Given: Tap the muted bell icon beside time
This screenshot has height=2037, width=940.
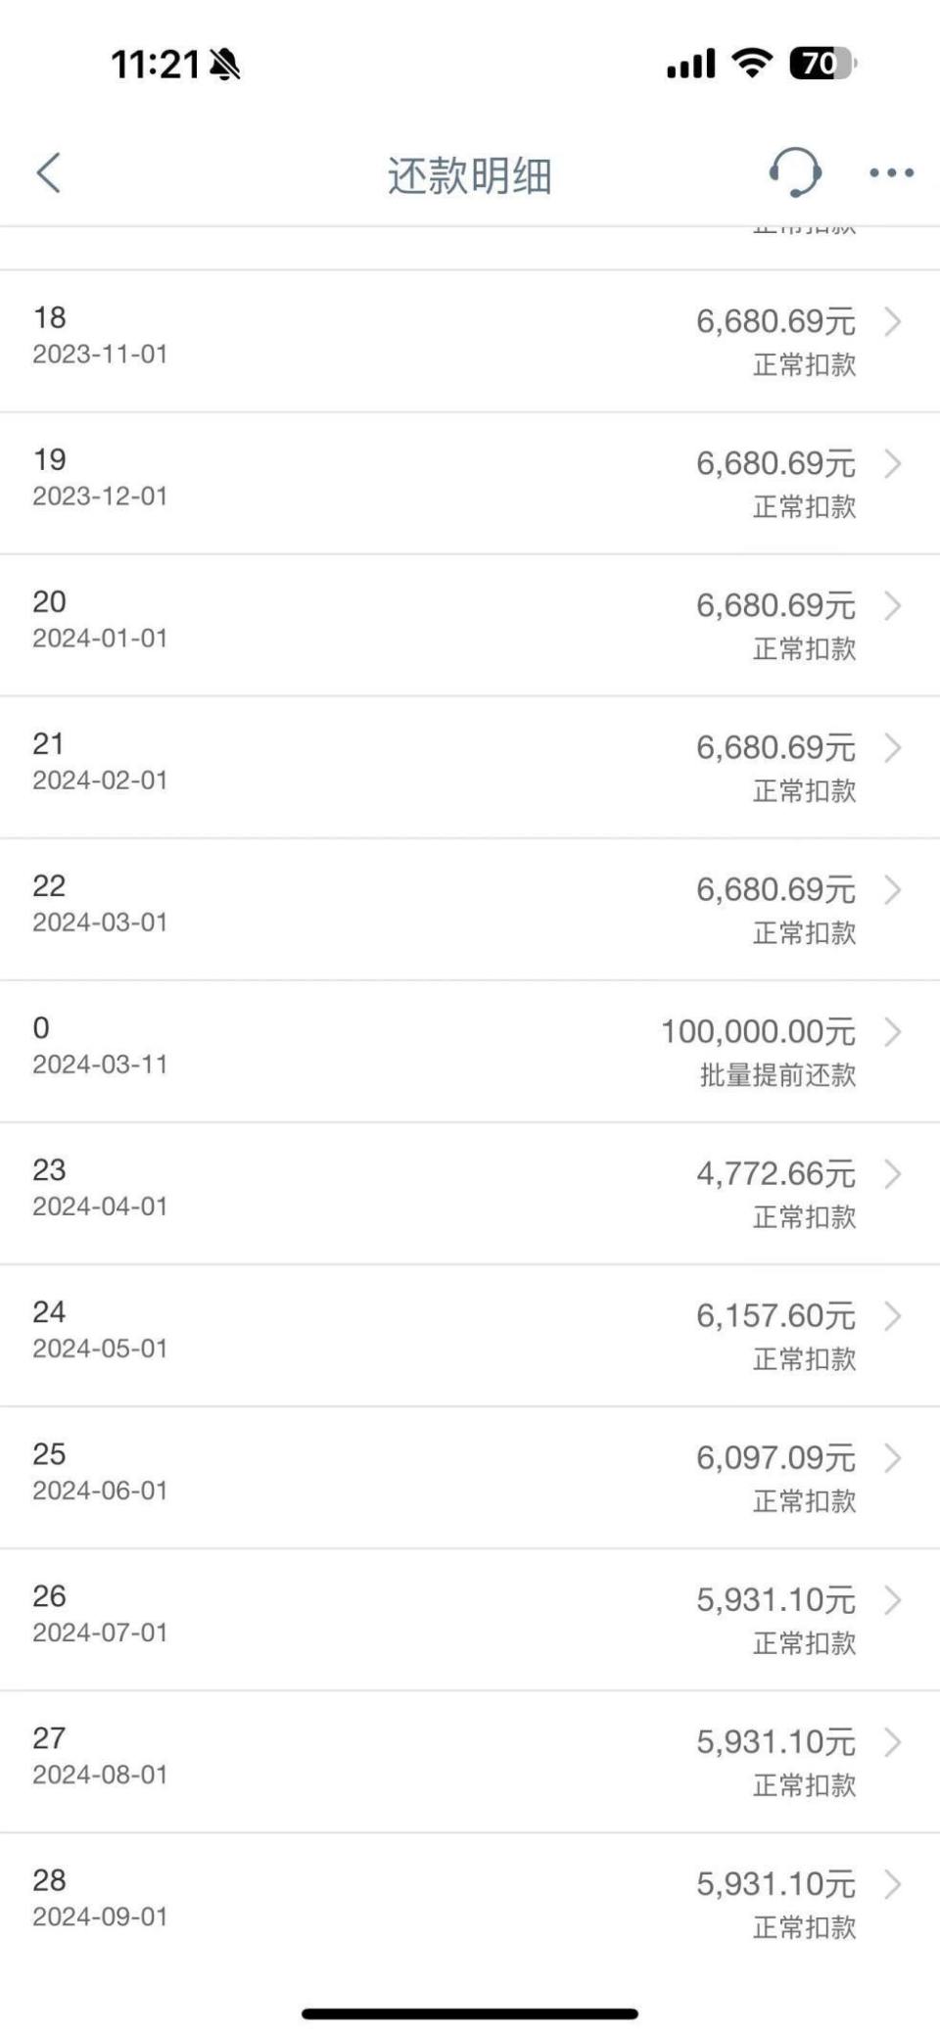Looking at the screenshot, I should [x=224, y=65].
